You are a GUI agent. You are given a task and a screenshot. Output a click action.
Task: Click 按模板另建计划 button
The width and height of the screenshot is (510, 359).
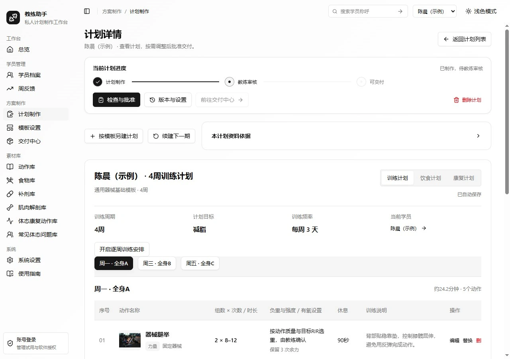(x=114, y=136)
